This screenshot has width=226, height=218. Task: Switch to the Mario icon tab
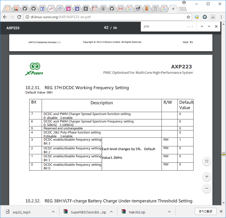147,9
